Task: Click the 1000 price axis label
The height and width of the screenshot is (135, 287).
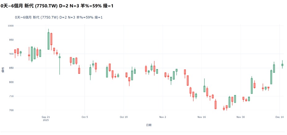Action: click(10, 26)
